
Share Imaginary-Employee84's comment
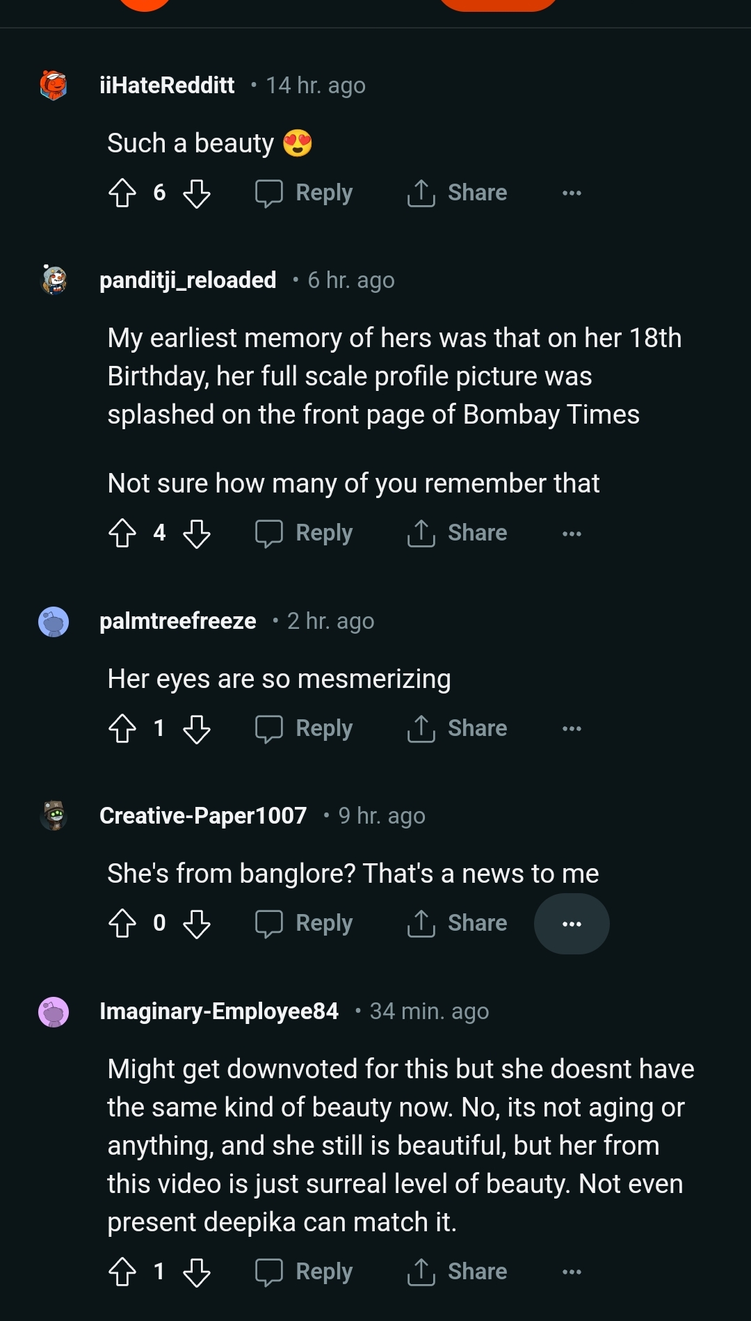point(457,1272)
